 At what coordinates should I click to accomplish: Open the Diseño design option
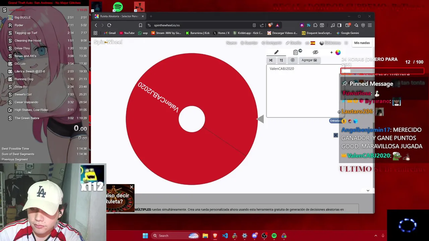coord(294,43)
